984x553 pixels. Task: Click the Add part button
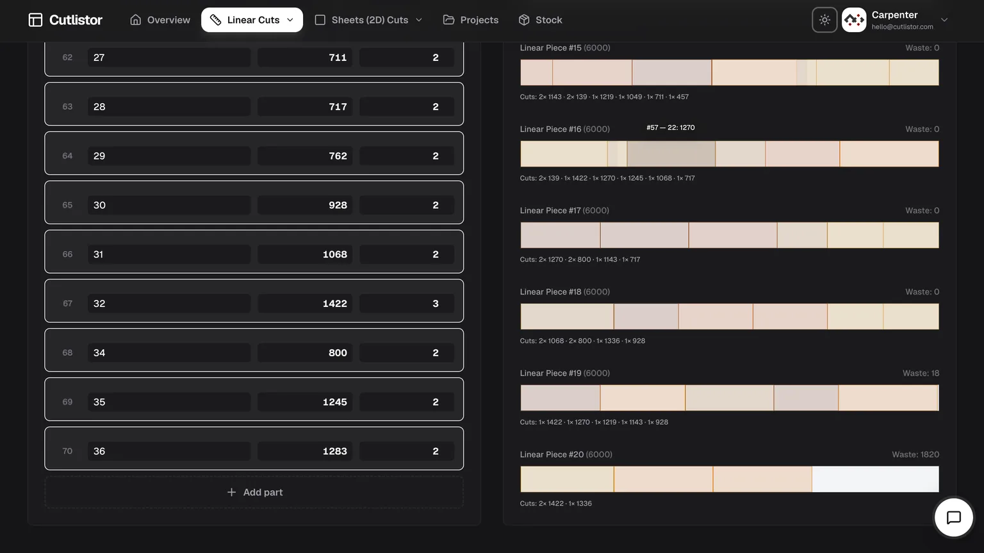coord(254,492)
